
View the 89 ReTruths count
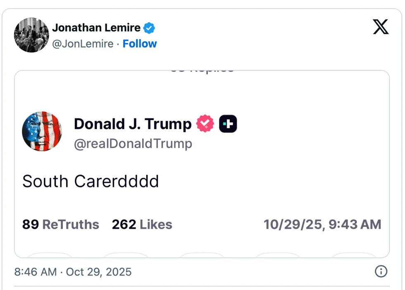point(60,224)
